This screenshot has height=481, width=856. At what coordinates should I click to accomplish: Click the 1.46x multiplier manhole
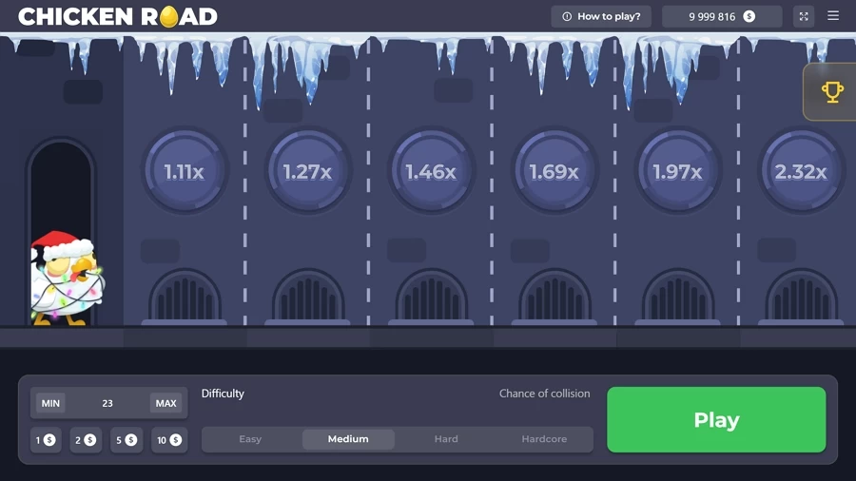pyautogui.click(x=431, y=171)
